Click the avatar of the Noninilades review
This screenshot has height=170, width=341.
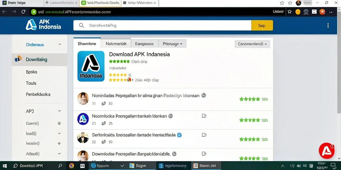tap(83, 98)
